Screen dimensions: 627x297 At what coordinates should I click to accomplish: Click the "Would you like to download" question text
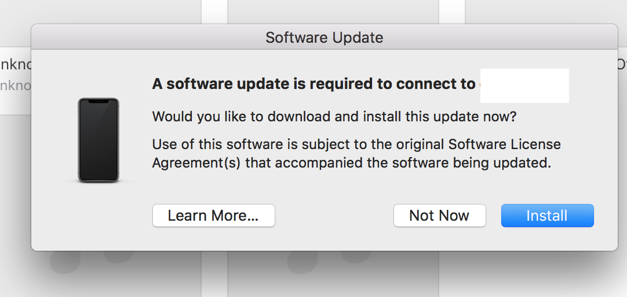point(334,117)
